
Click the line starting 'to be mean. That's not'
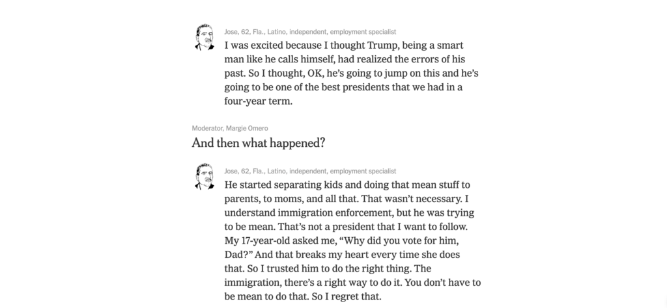(346, 227)
